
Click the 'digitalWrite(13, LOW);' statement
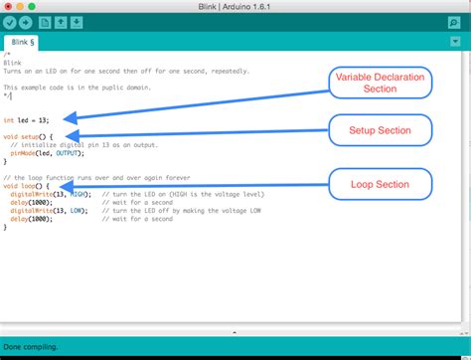coord(49,211)
